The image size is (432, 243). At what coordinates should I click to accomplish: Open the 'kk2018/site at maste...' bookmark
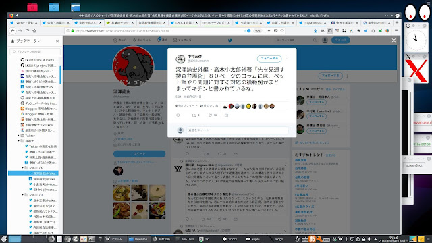39,60
